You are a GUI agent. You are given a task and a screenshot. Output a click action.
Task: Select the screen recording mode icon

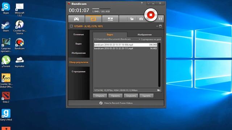(x=93, y=19)
